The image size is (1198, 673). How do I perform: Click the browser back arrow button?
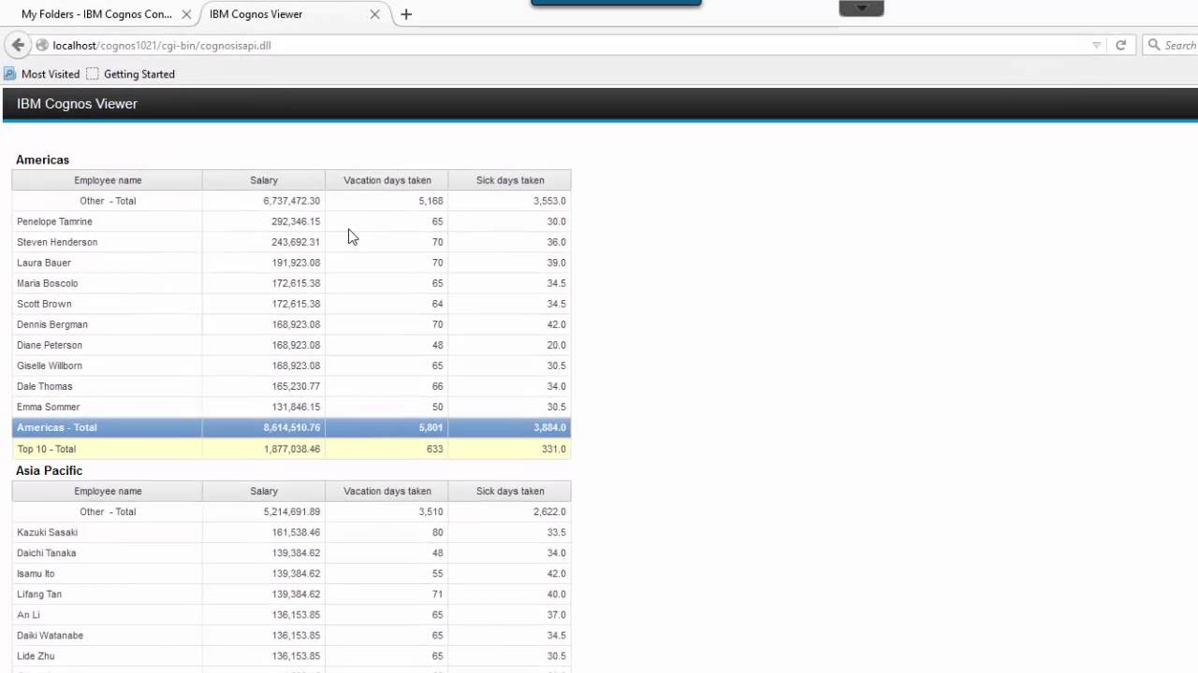(x=18, y=45)
